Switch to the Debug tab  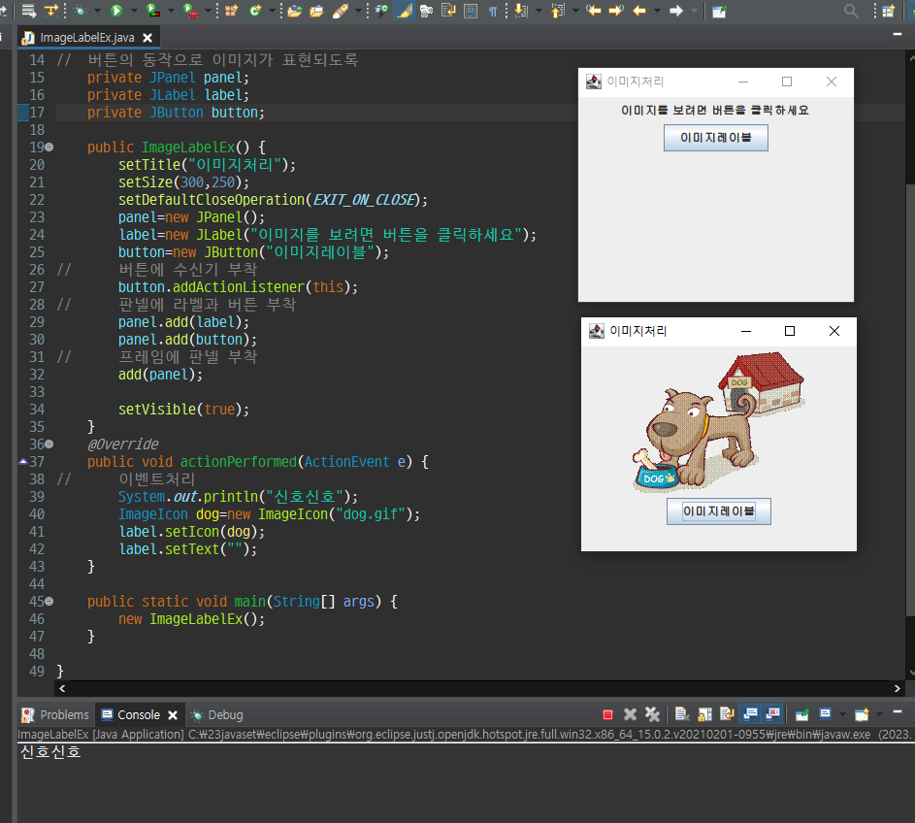(x=217, y=714)
